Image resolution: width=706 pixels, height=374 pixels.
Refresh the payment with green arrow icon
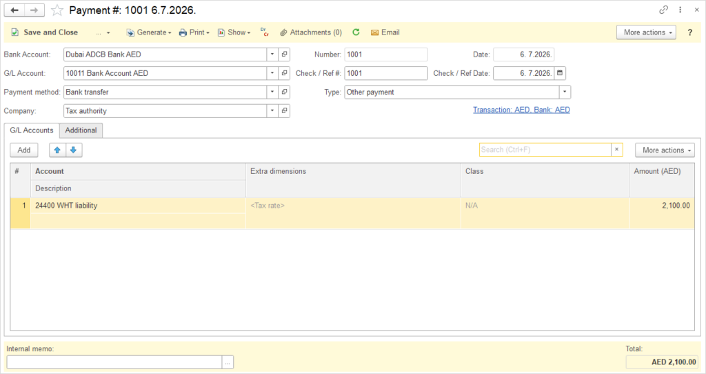click(356, 32)
